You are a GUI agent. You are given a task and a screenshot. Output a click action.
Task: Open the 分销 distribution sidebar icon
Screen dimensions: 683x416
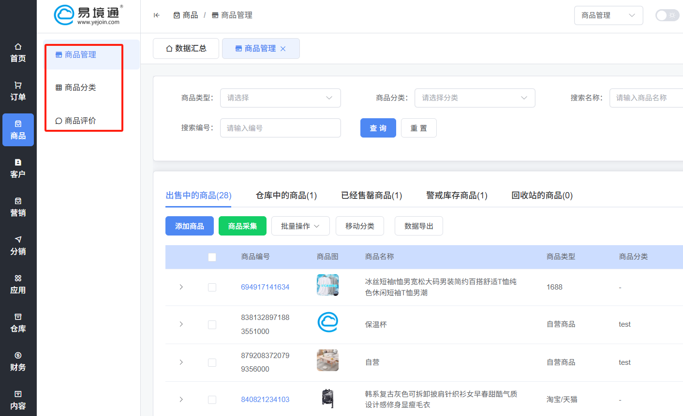[x=18, y=240]
